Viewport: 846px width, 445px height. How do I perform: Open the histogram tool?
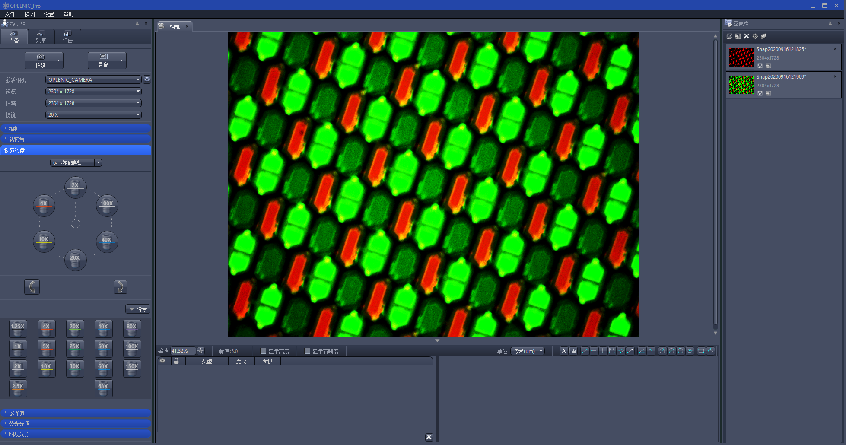(x=573, y=351)
